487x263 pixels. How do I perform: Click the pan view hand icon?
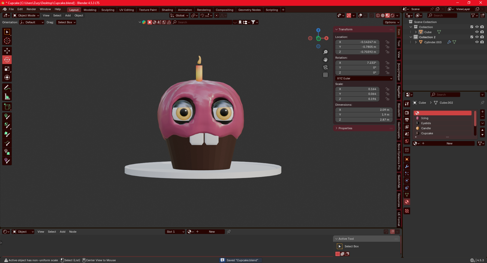coord(325,60)
